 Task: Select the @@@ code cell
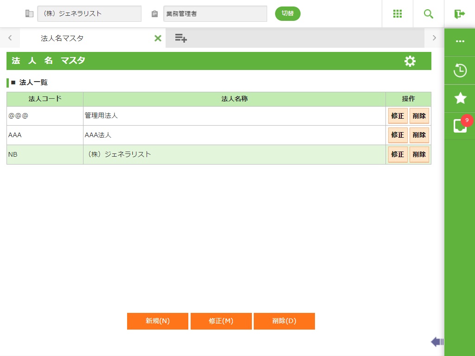point(45,116)
